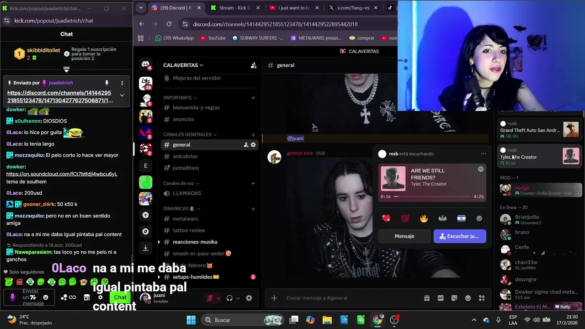Open Discord user settings gear
Viewport: 585px width, 329px height.
[x=249, y=298]
